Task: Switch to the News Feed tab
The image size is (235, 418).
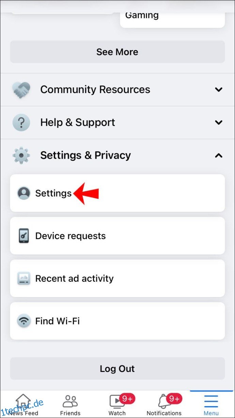Action: click(x=23, y=405)
